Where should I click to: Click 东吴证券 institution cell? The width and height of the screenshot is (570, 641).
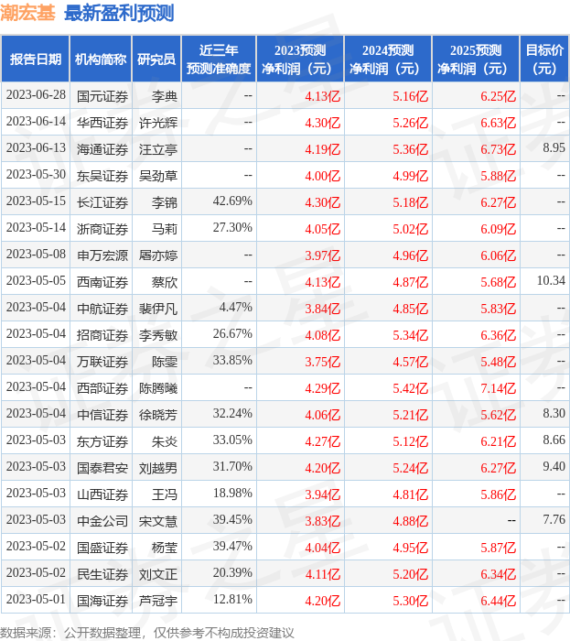tap(102, 176)
